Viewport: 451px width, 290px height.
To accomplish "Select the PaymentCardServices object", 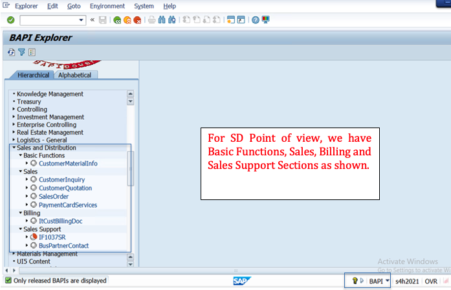I will point(68,205).
